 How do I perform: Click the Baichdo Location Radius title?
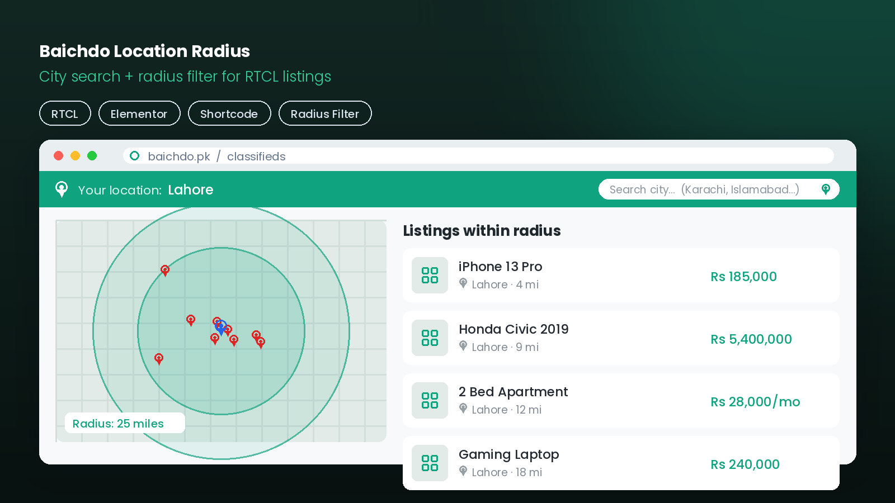[144, 51]
